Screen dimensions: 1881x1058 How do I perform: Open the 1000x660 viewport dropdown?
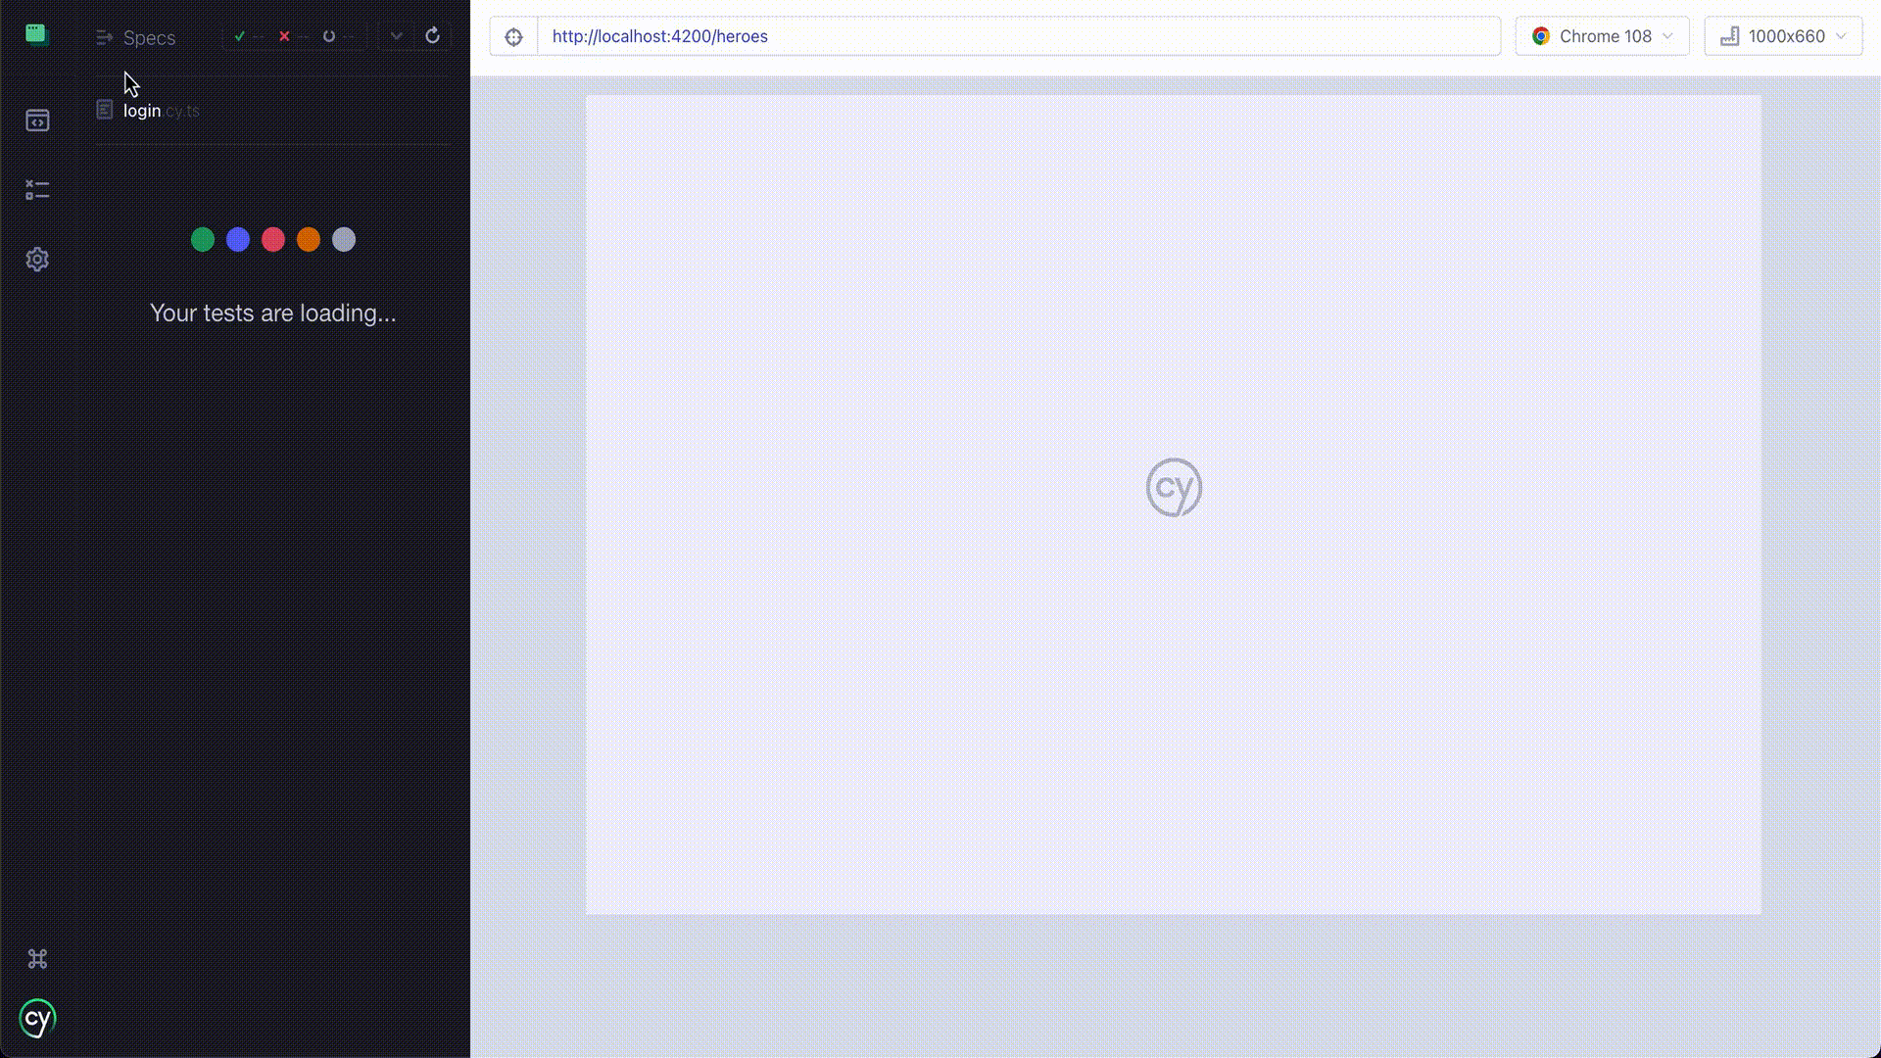pos(1783,36)
